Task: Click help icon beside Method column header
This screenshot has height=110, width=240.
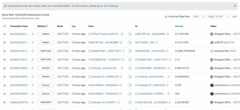Action: 47,26
